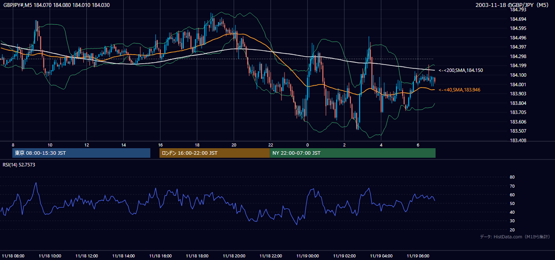Select the 40 SMA label 183.946
This screenshot has width=555, height=260.
(459, 90)
